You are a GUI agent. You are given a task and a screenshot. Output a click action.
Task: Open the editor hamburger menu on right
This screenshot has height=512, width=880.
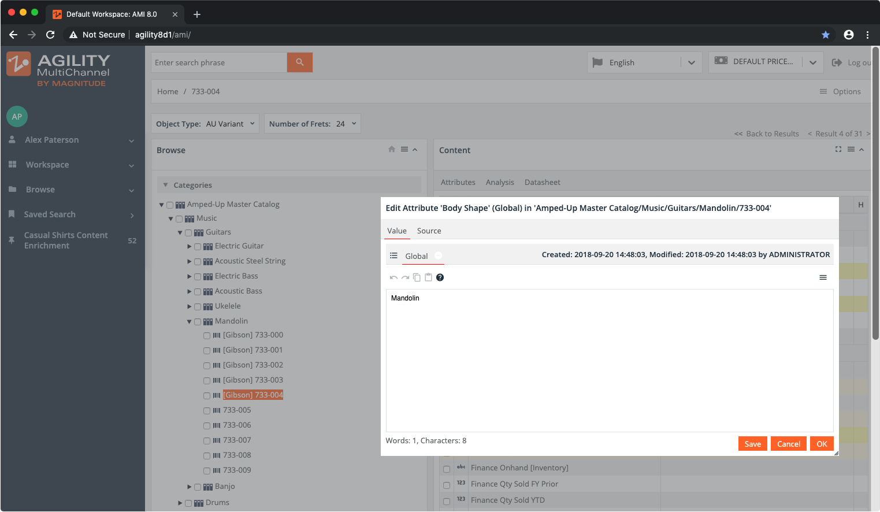823,277
